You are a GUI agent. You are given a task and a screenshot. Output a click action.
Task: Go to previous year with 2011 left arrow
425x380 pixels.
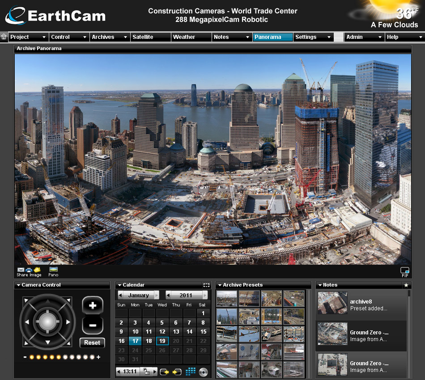pos(168,295)
